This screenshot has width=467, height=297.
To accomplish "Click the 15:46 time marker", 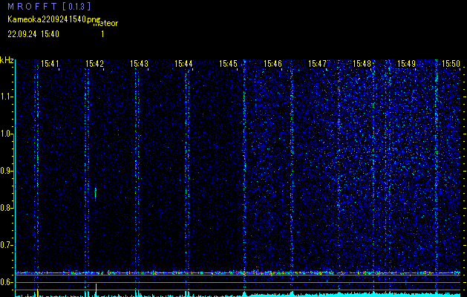I will 272,63.
